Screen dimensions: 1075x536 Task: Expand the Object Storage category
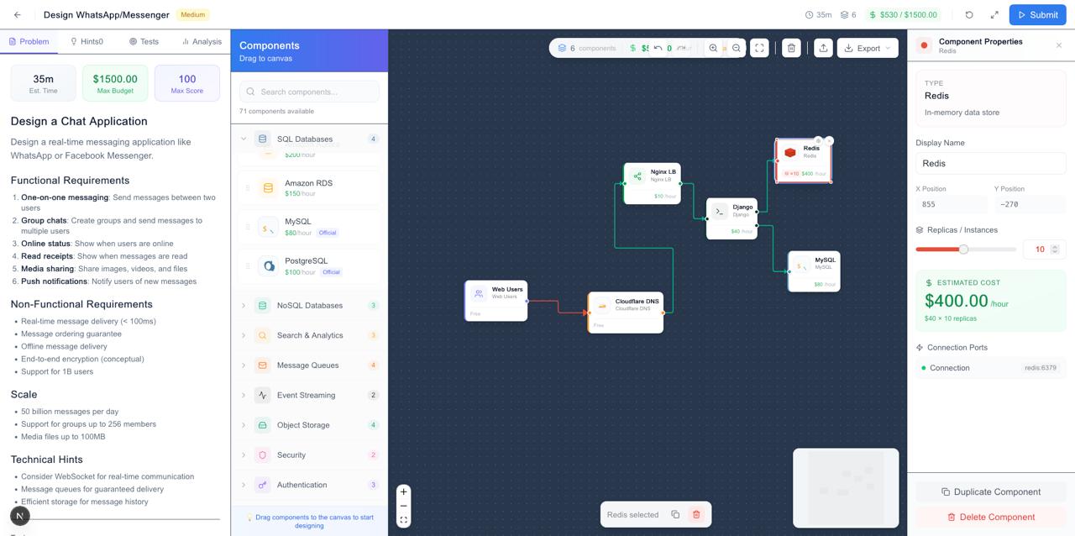point(309,425)
